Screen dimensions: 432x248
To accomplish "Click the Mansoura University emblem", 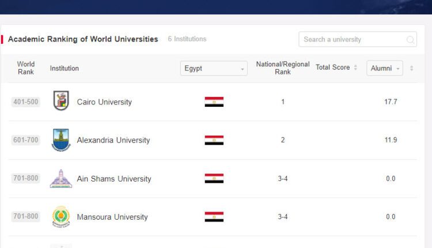I will click(60, 217).
